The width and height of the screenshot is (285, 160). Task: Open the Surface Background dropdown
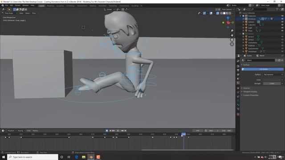tap(273, 75)
